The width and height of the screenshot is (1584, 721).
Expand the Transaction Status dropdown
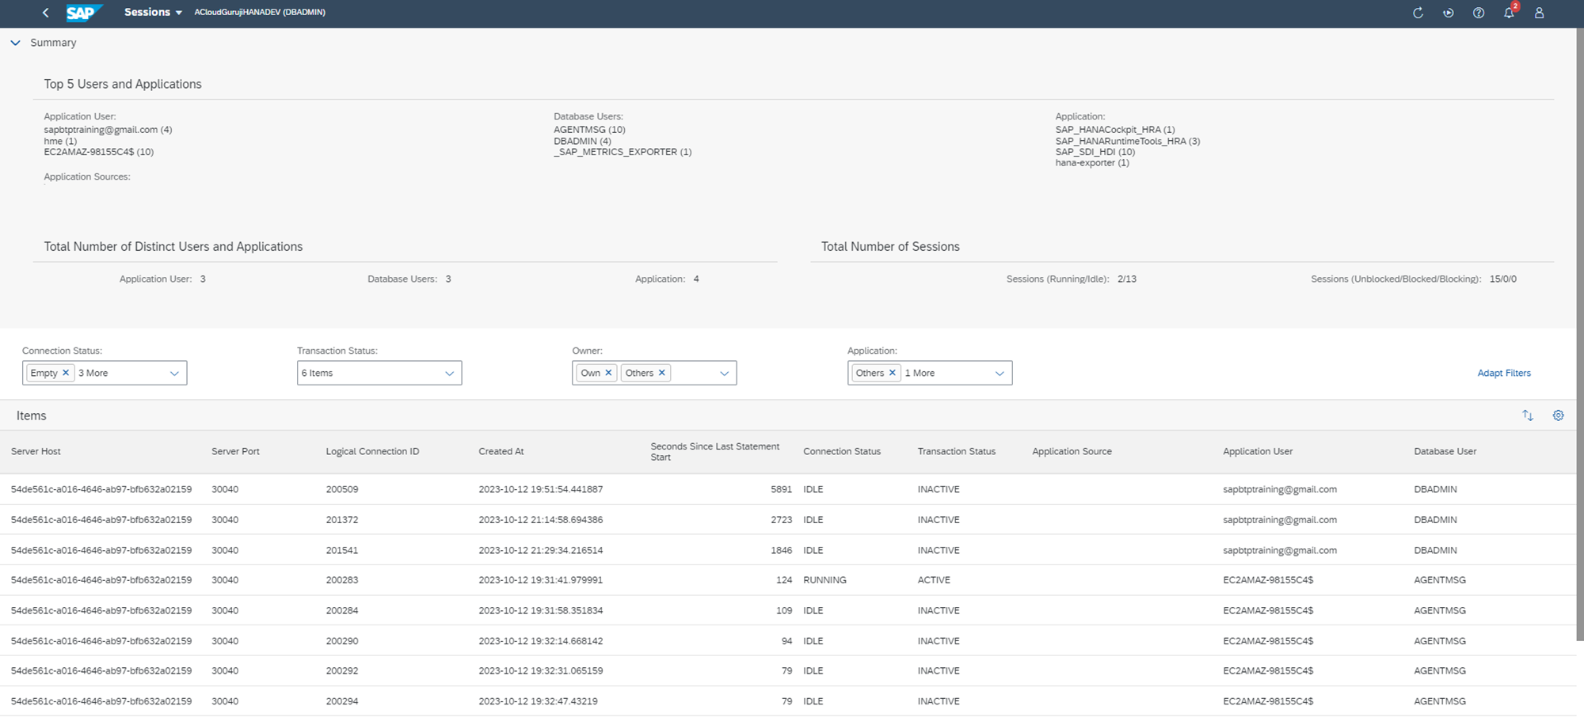pyautogui.click(x=449, y=374)
